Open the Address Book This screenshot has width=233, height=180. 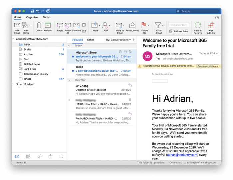pyautogui.click(x=179, y=31)
